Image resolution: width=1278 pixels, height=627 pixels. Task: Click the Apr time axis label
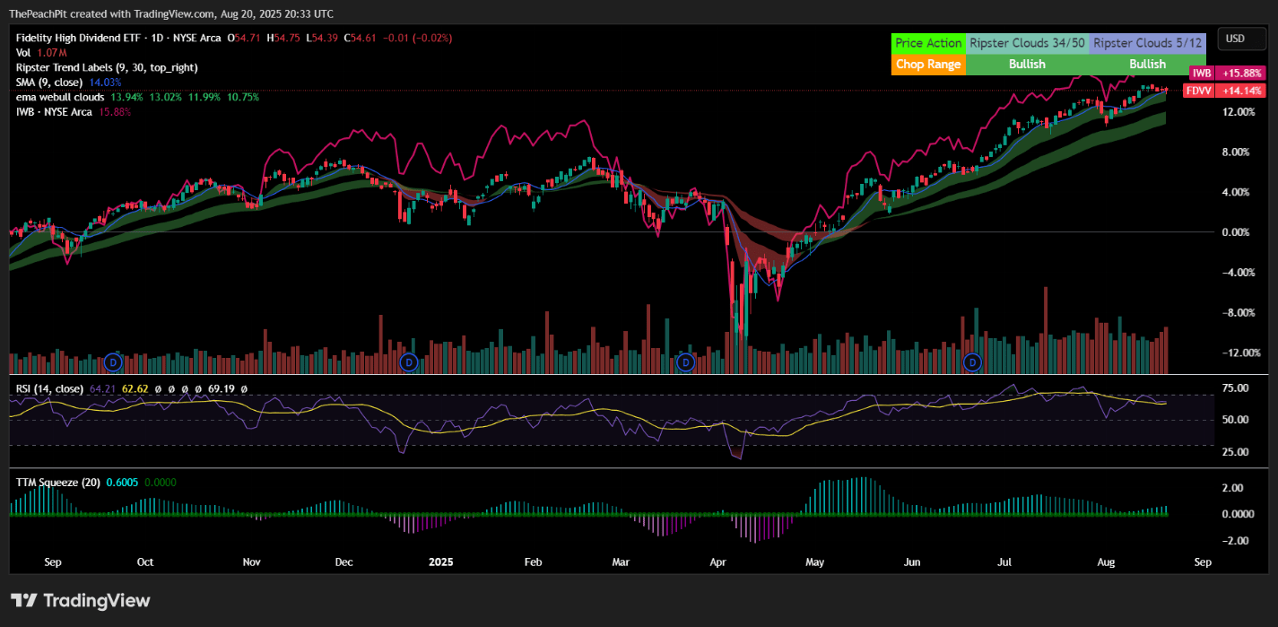point(717,562)
